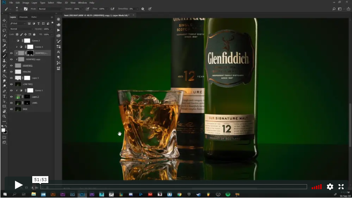Select the Brush tool in toolbox
Image resolution: width=352 pixels, height=198 pixels.
tap(4, 56)
